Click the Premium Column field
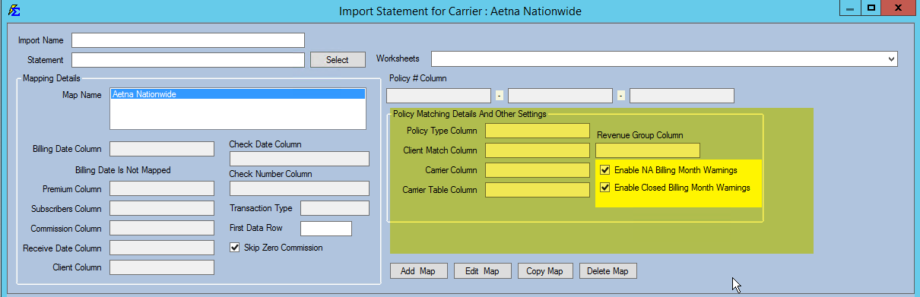This screenshot has width=920, height=297. [x=162, y=188]
